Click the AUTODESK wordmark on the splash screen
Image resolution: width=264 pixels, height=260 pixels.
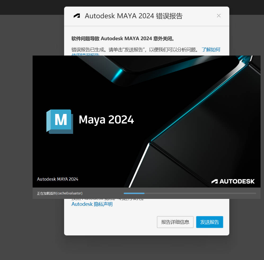[x=233, y=181]
